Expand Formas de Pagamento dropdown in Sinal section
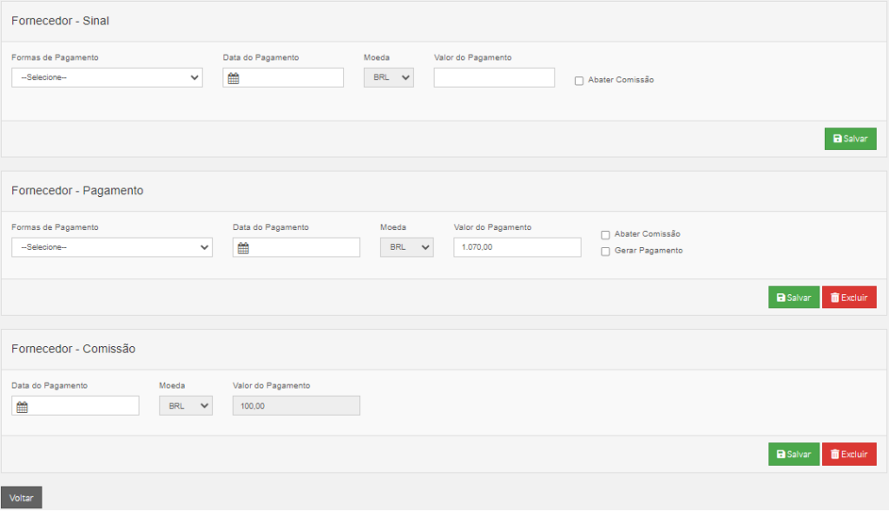This screenshot has height=511, width=889. pyautogui.click(x=107, y=77)
